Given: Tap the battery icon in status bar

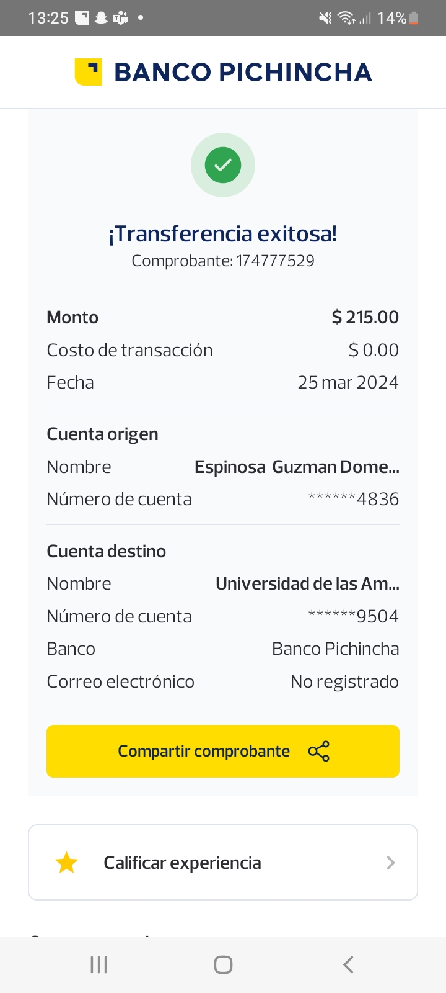Looking at the screenshot, I should pos(414,18).
